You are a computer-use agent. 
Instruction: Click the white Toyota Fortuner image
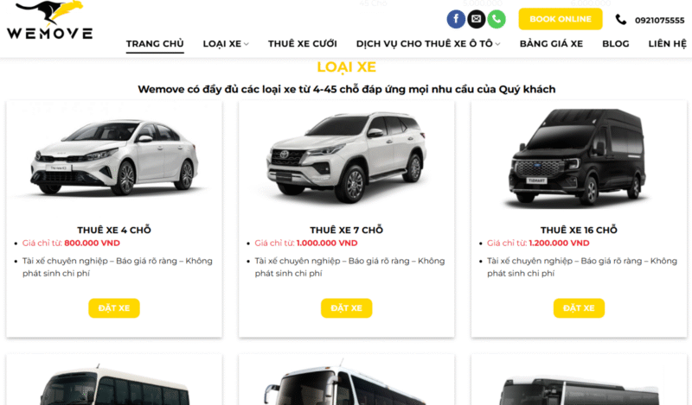(x=347, y=157)
